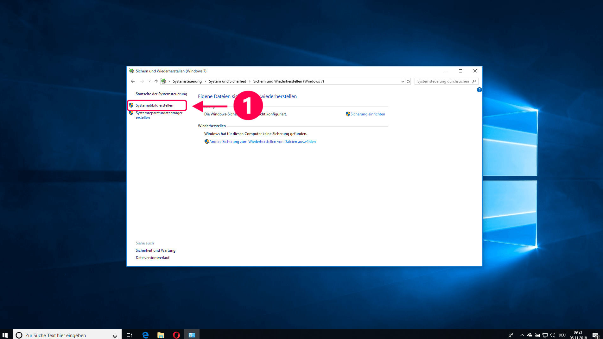Expand chevron before Systemsteuerung breadcrumb

[x=169, y=81]
